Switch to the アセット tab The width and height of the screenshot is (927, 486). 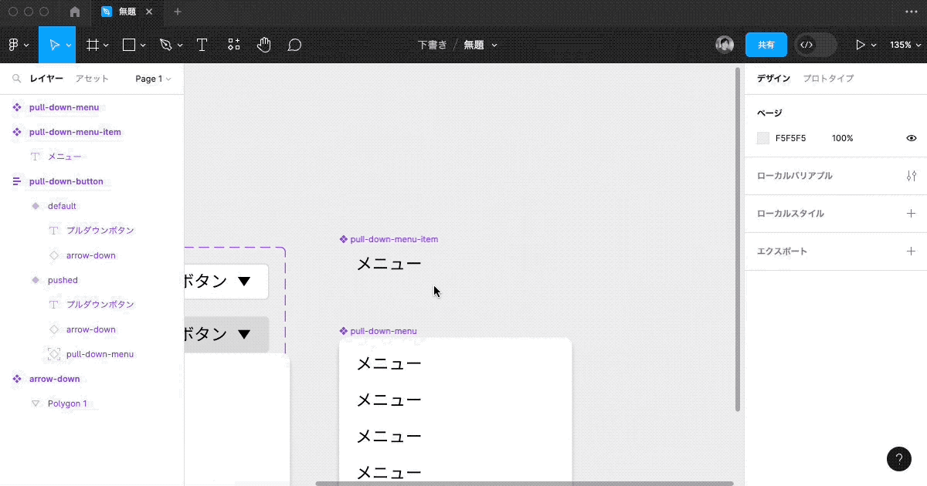92,79
